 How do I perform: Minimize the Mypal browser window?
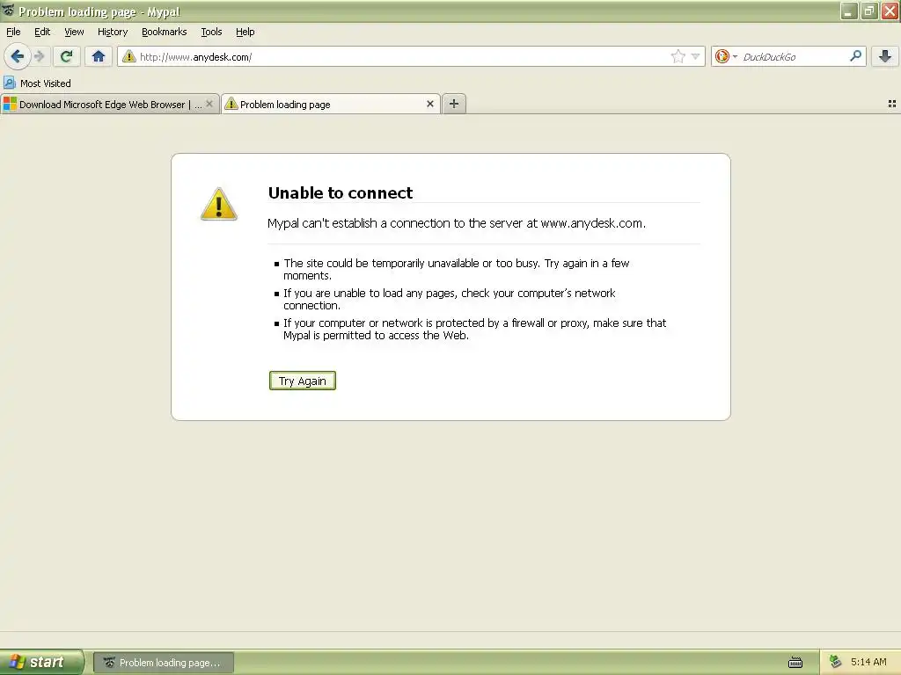coord(848,11)
